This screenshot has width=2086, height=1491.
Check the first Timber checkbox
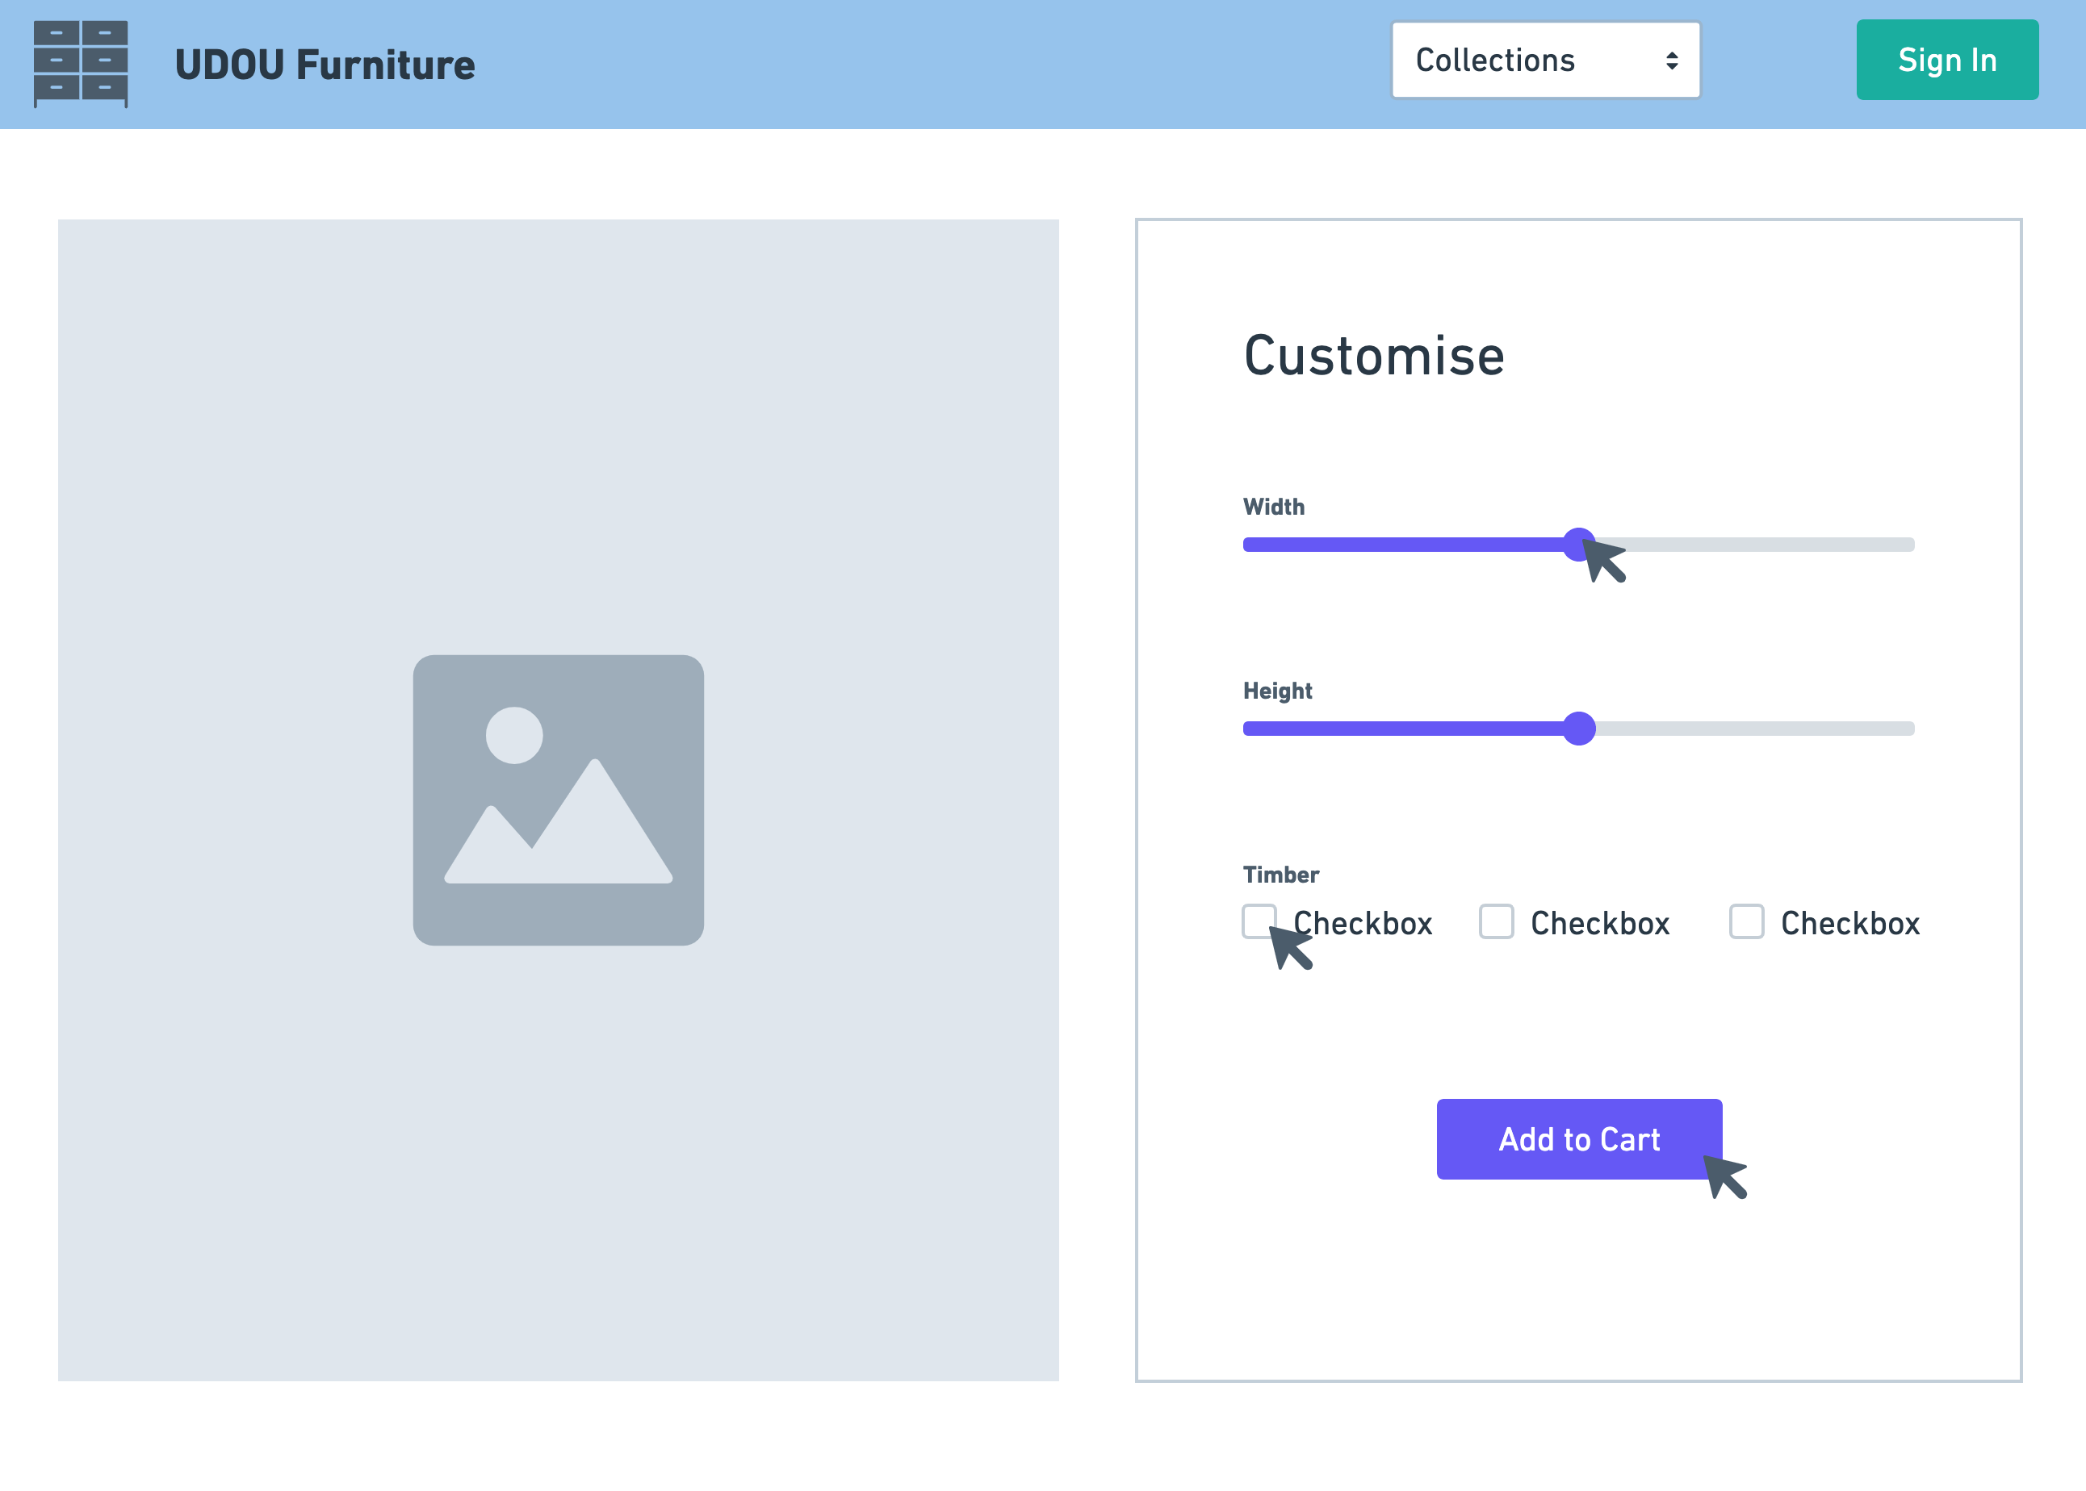pyautogui.click(x=1258, y=921)
